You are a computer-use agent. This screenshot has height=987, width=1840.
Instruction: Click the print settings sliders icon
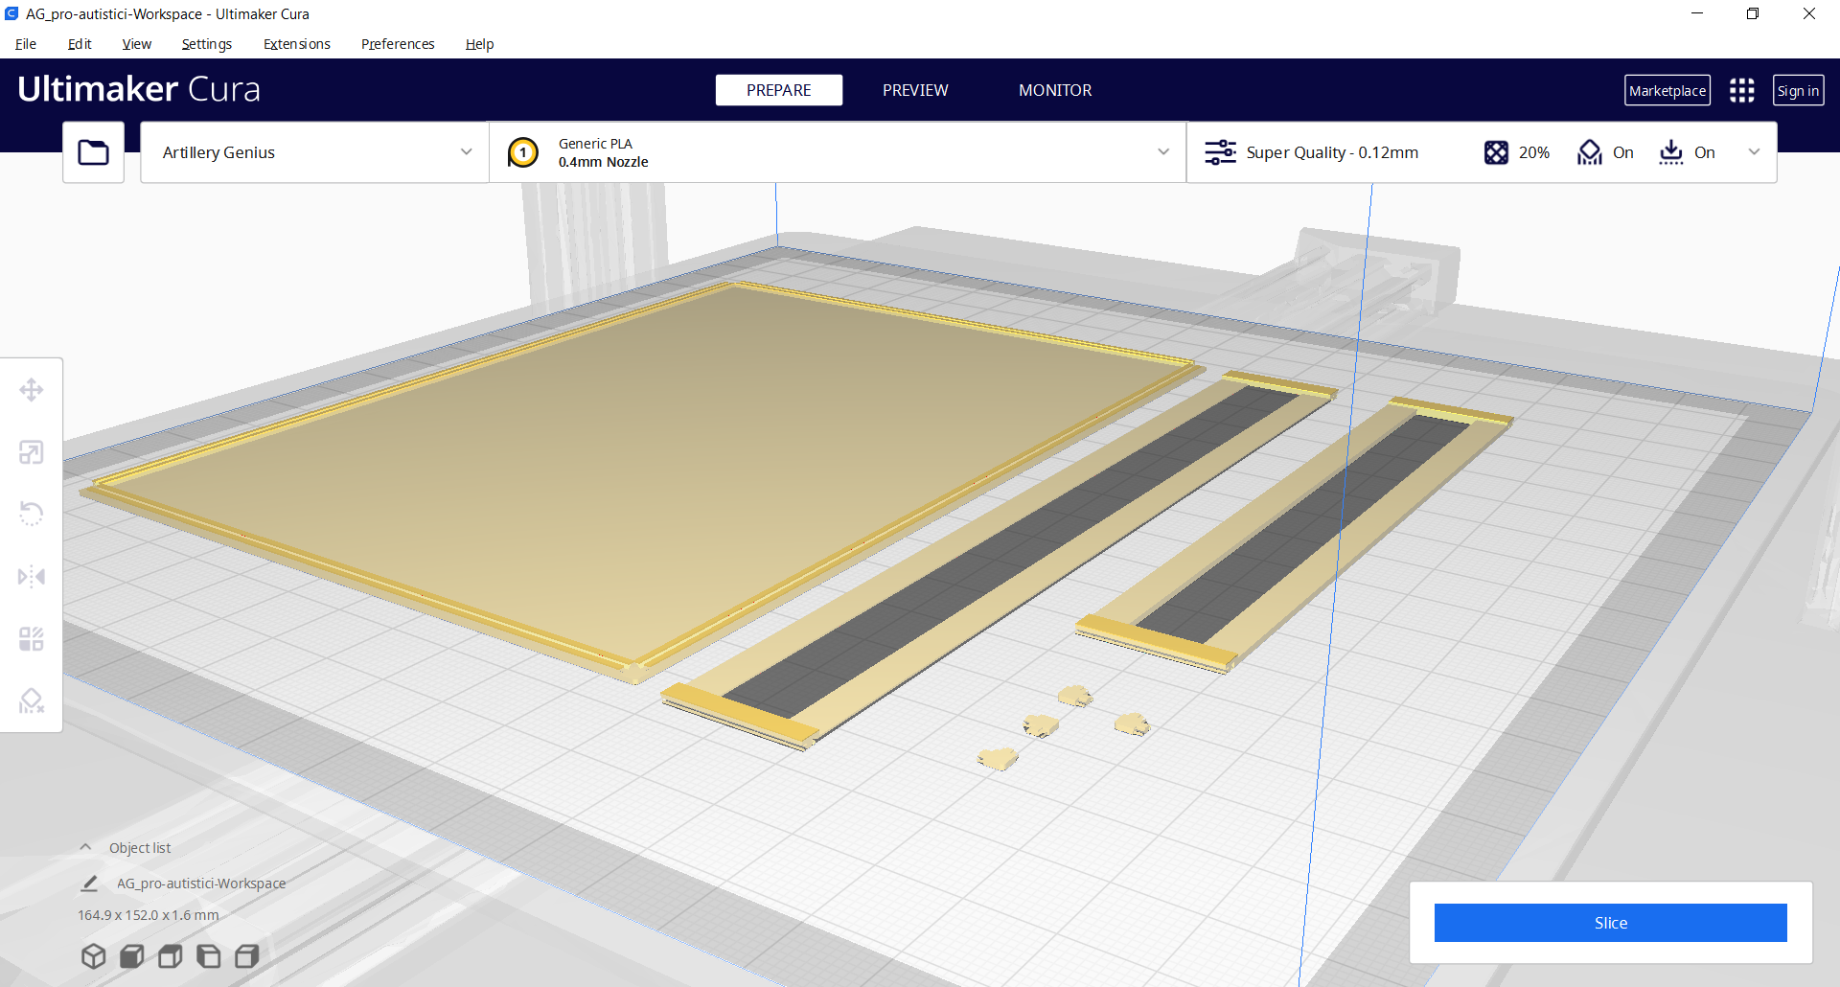tap(1220, 152)
